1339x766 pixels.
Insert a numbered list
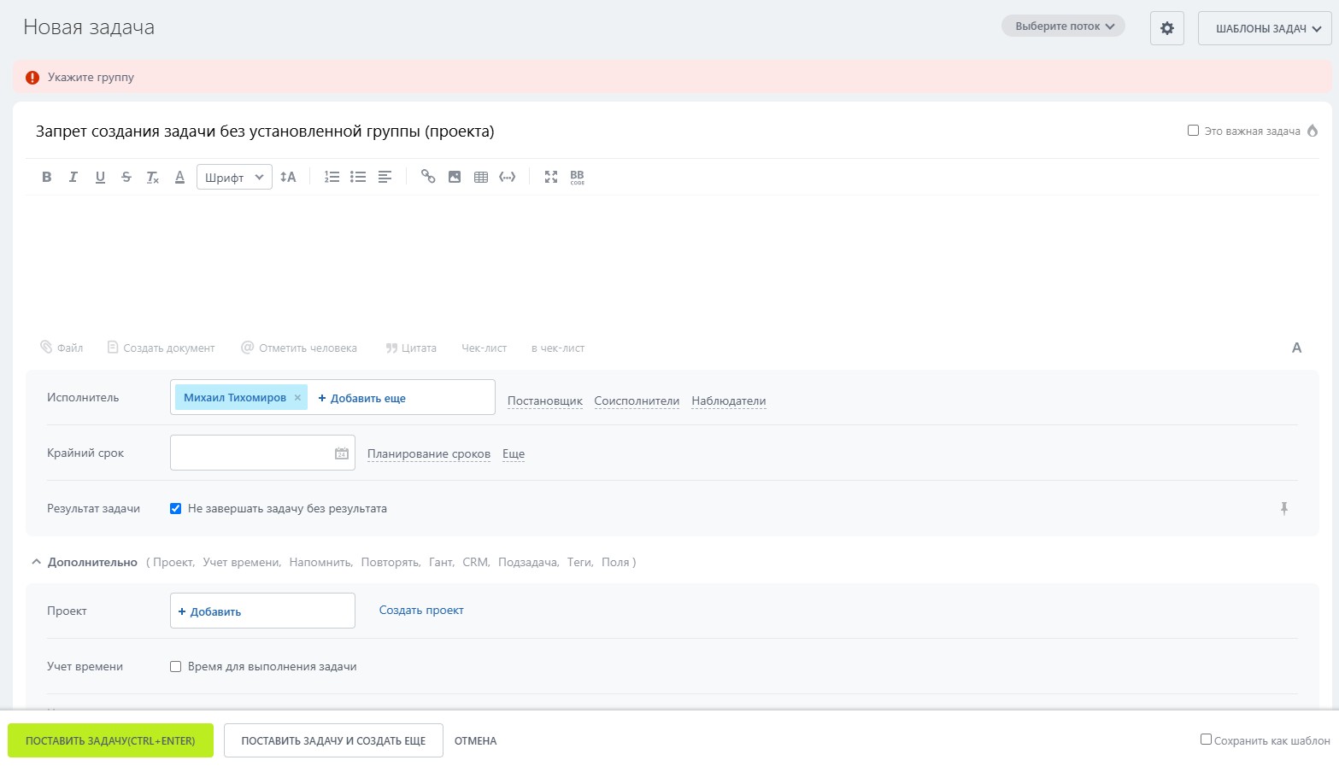coord(332,177)
